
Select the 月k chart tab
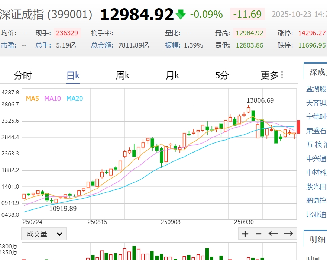point(172,76)
